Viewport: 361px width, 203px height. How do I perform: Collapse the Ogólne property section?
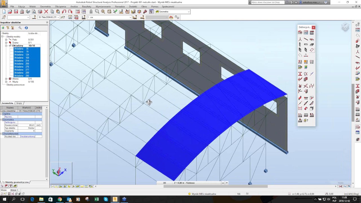point(1,114)
